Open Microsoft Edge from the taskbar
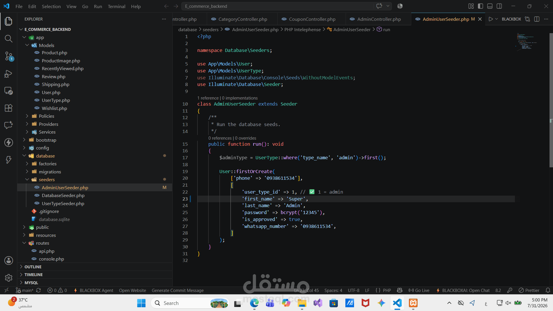The image size is (553, 311). pyautogui.click(x=254, y=303)
